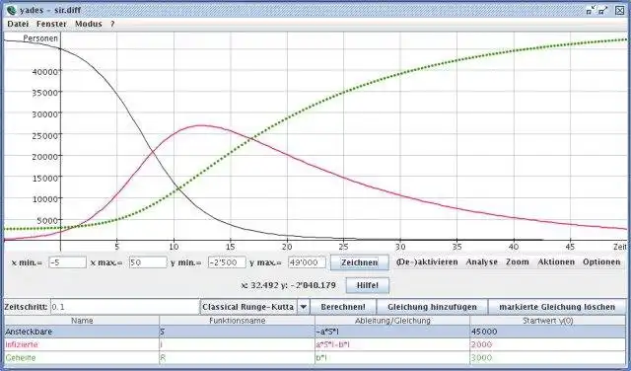Click the Zeichnen button
Image resolution: width=631 pixels, height=371 pixels.
(359, 262)
